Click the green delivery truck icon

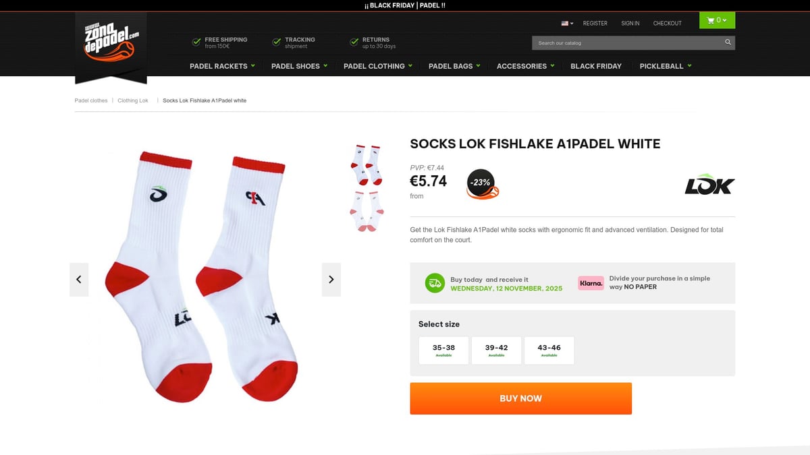(x=434, y=283)
